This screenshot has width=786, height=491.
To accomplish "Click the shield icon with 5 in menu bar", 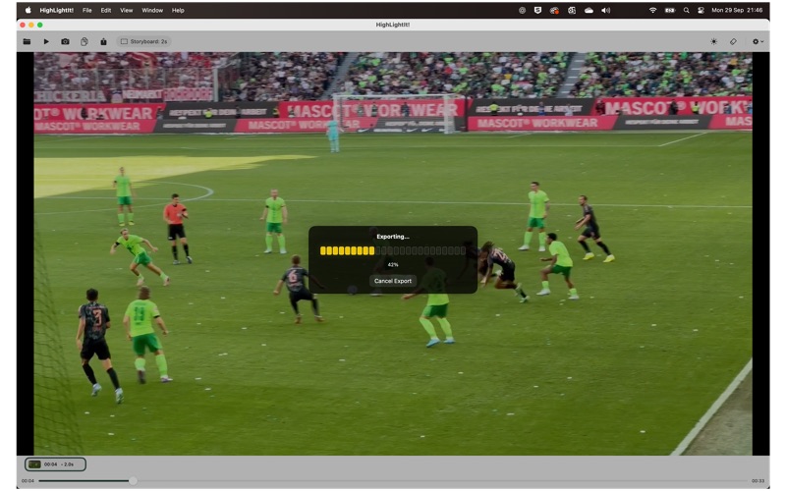I will pyautogui.click(x=537, y=10).
